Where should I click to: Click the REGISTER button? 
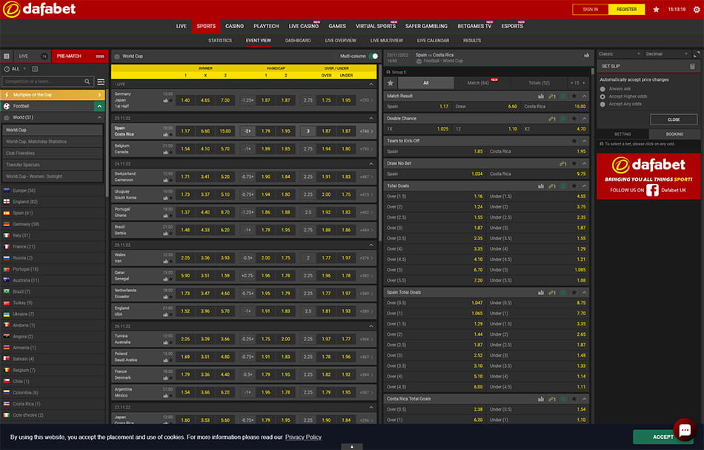(626, 10)
